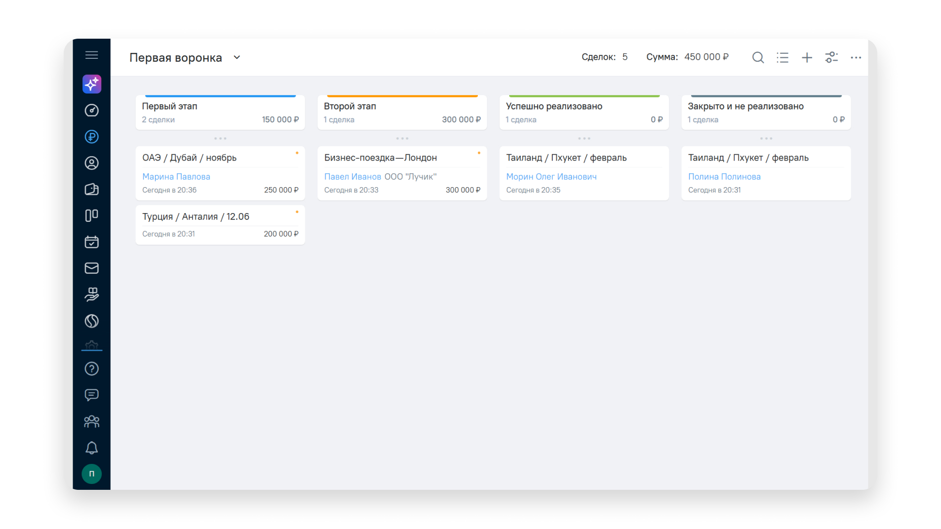941x529 pixels.
Task: Add a new deal with plus icon
Action: [807, 58]
